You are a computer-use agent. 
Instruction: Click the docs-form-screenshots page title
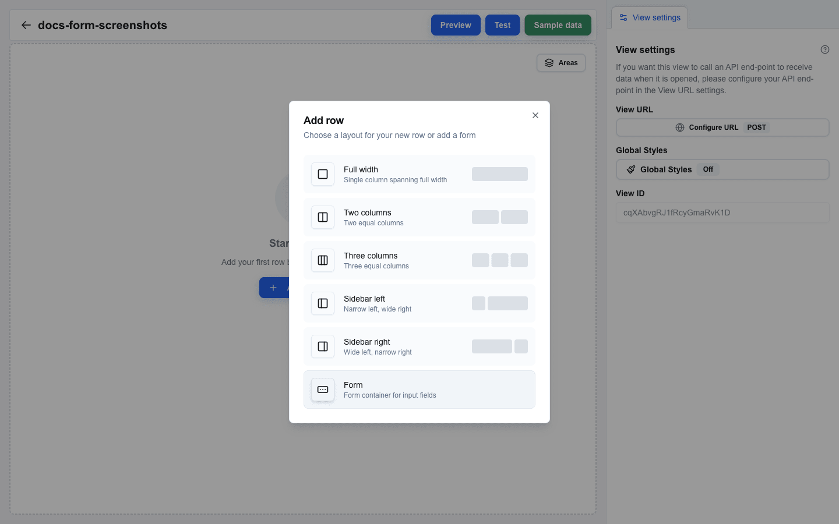103,25
